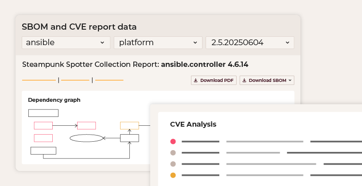Click the red severity dot in CVE Analysis

click(173, 141)
